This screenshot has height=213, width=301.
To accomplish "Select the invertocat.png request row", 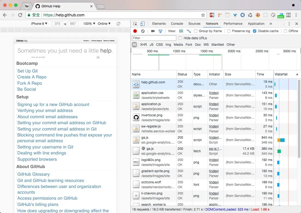I will 214,118.
